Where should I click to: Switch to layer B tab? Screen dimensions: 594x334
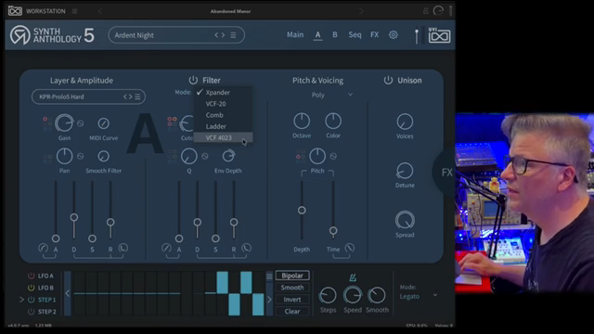(335, 35)
